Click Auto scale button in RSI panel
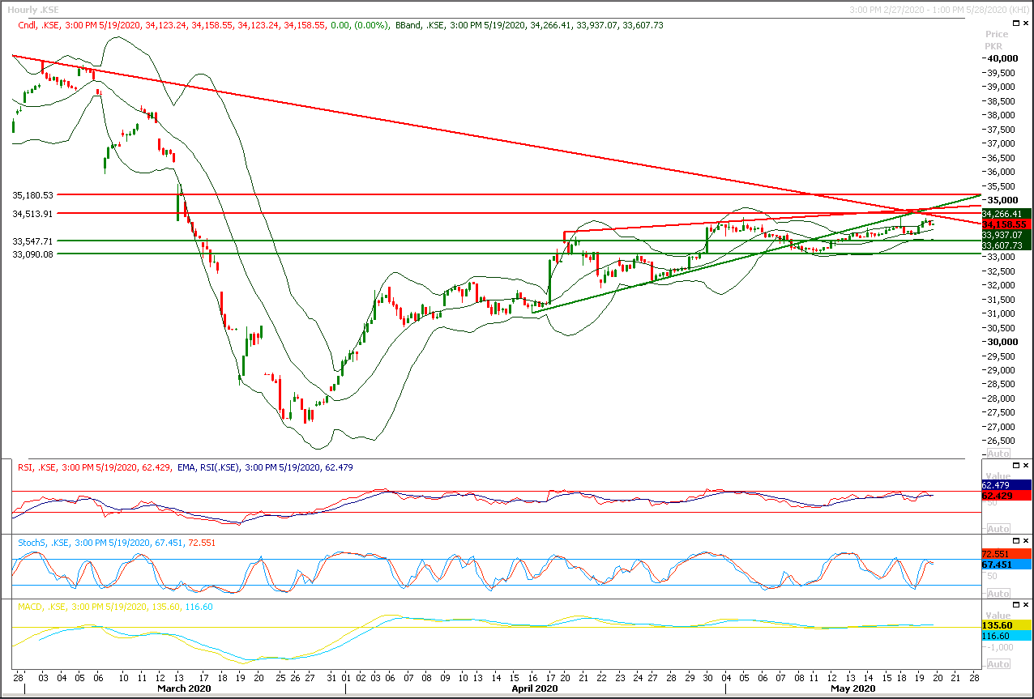The image size is (1034, 699). click(998, 529)
